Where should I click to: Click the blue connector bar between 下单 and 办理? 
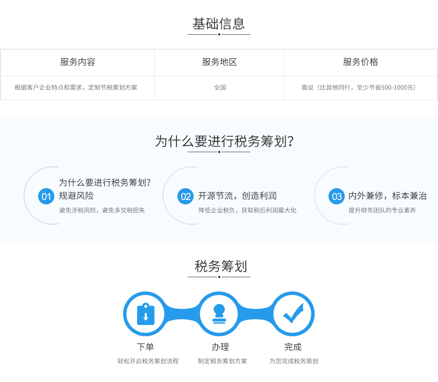[x=182, y=314]
